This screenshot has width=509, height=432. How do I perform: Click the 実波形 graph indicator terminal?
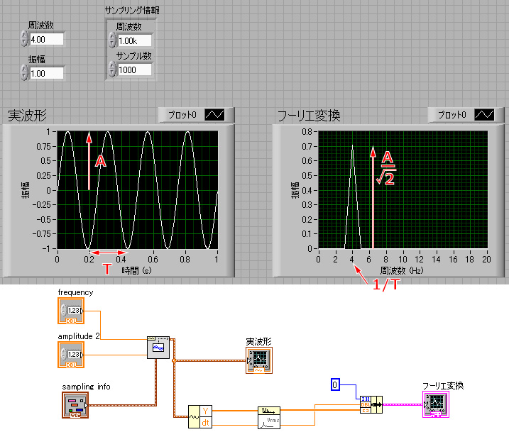[256, 360]
